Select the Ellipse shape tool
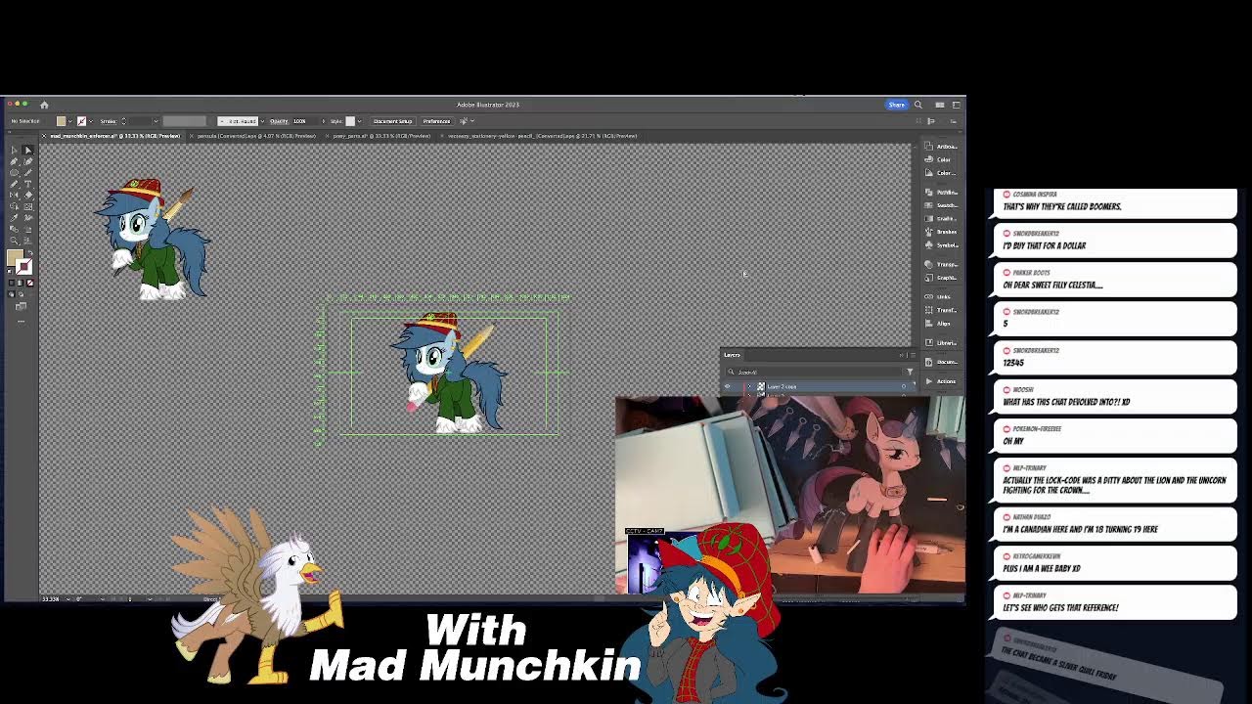 (14, 173)
